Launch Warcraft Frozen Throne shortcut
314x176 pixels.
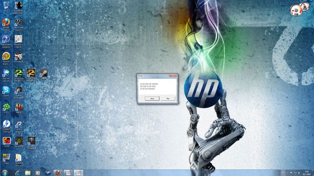pyautogui.click(x=31, y=143)
